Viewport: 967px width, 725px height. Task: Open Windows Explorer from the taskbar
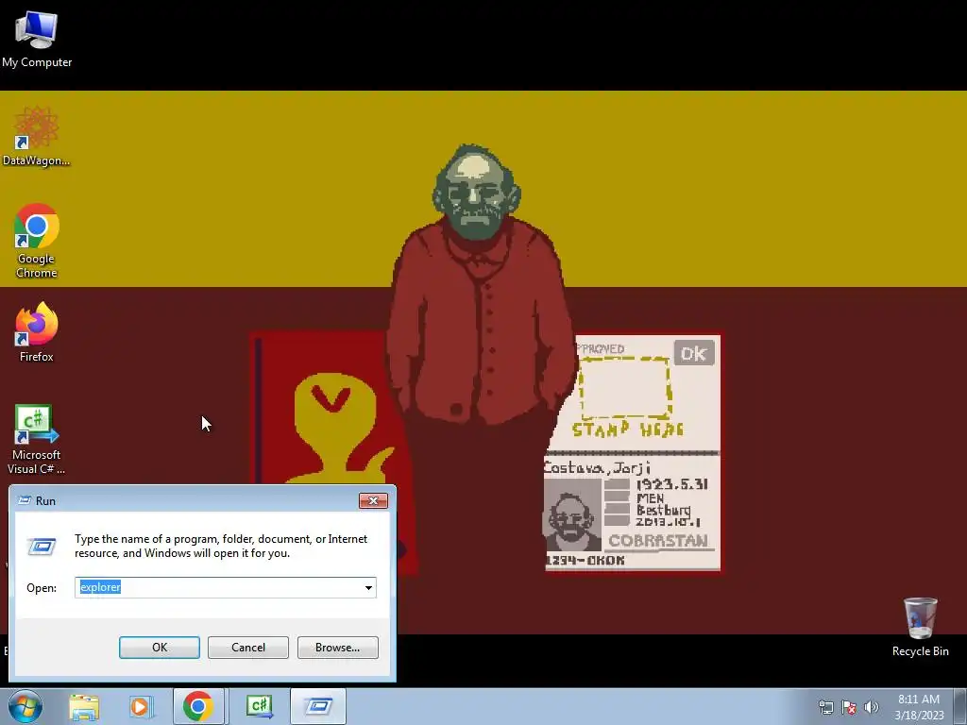[84, 707]
